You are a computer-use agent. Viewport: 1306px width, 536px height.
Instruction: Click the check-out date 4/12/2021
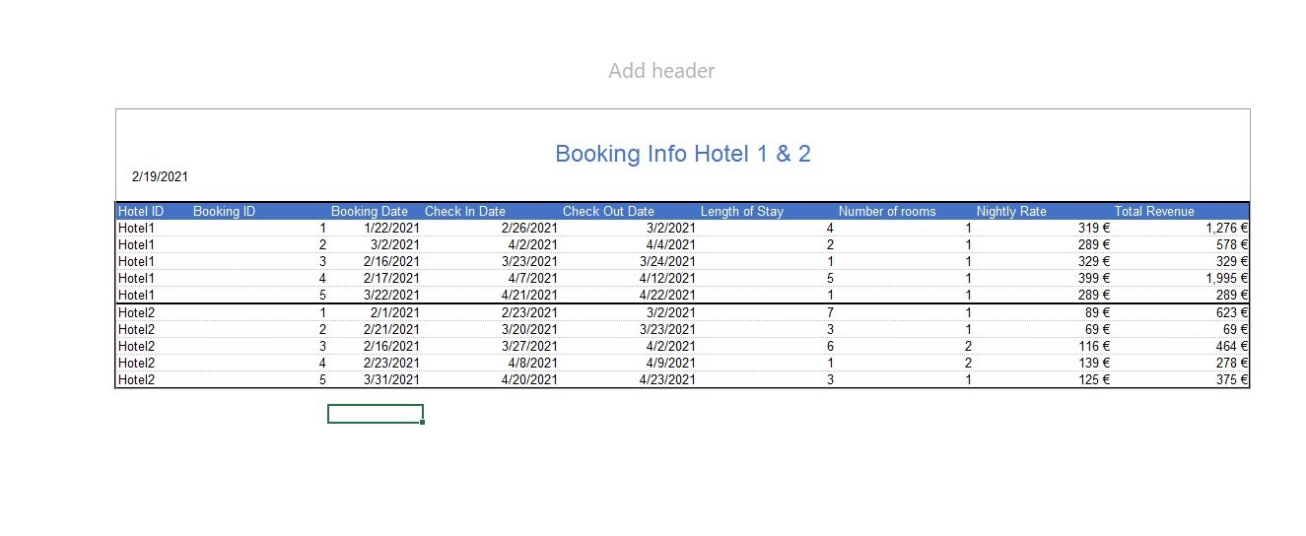(x=667, y=278)
